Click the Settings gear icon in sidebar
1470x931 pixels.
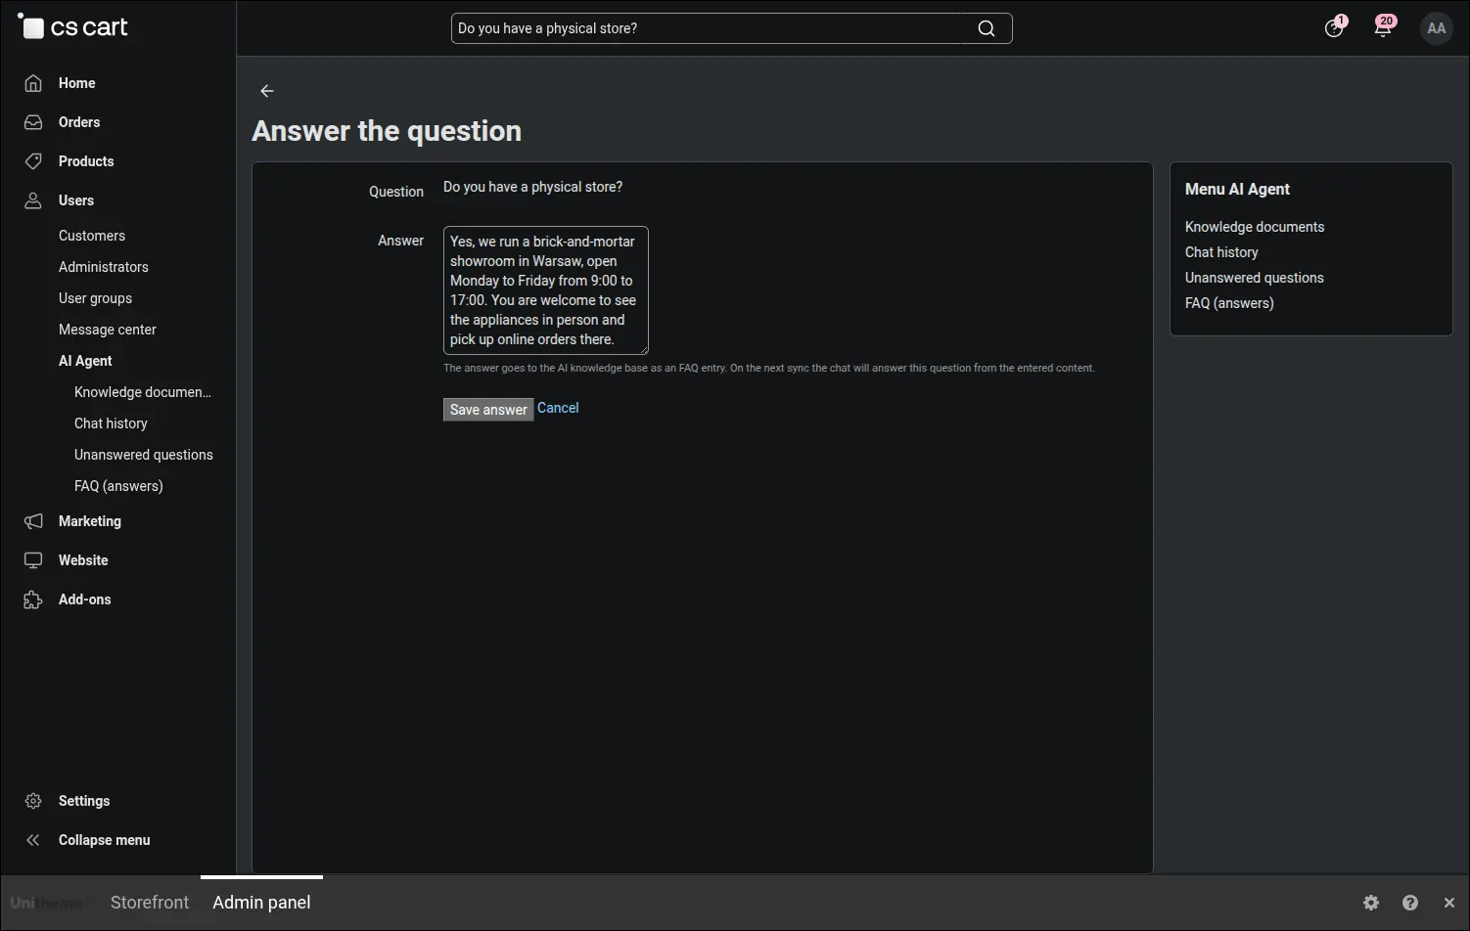pos(33,801)
